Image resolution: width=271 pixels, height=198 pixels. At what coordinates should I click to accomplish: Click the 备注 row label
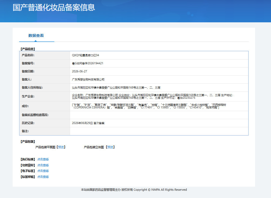pyautogui.click(x=25, y=131)
